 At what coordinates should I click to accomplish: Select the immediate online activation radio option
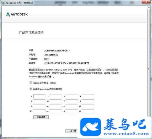point(31,83)
